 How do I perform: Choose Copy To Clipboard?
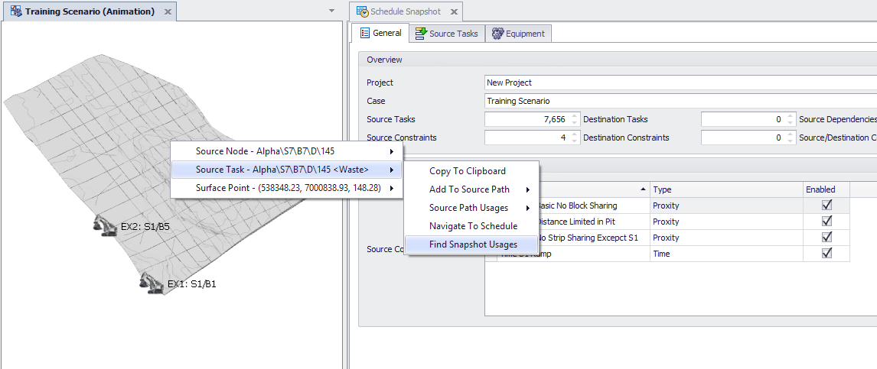[x=471, y=171]
